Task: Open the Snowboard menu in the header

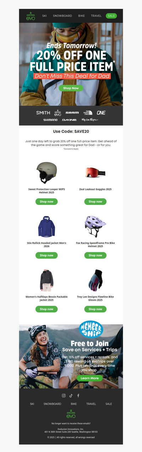Action: pyautogui.click(x=62, y=16)
